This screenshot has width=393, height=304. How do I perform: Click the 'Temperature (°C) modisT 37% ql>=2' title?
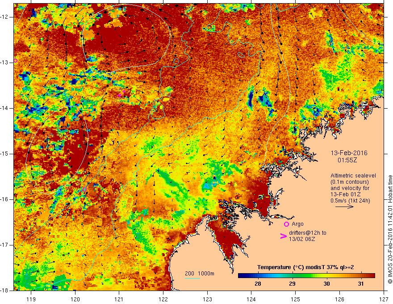(305, 267)
